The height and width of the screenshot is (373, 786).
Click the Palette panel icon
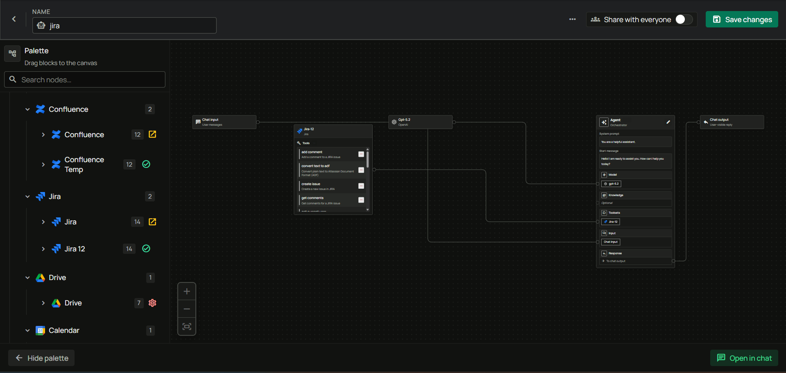pos(12,54)
